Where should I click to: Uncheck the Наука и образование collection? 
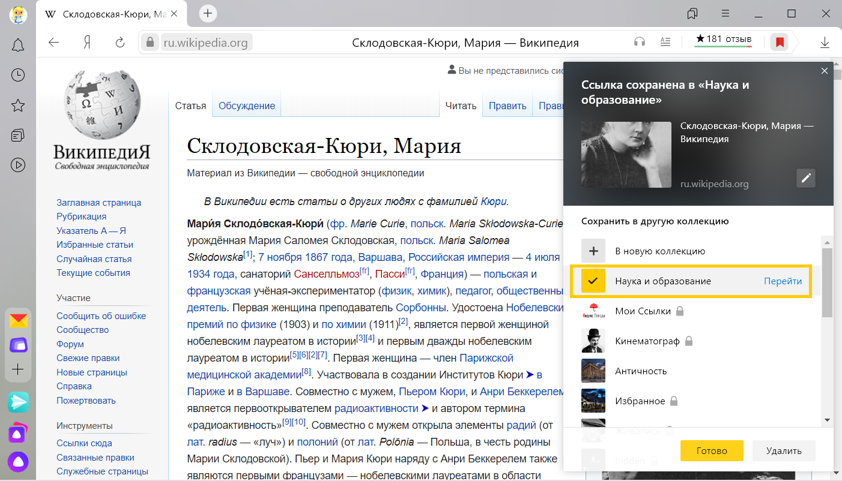(x=593, y=281)
